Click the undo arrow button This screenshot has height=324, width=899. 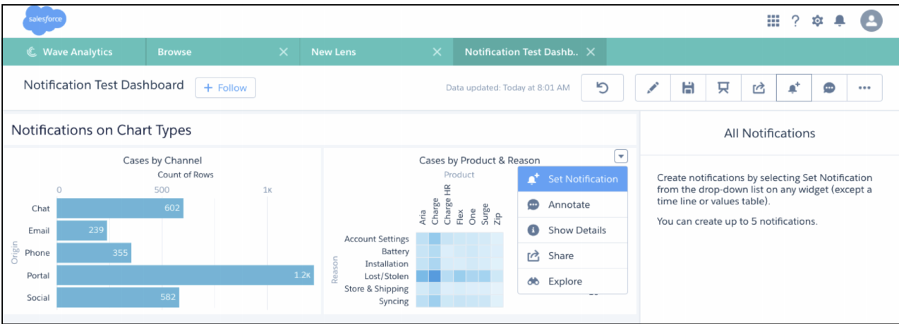[603, 87]
